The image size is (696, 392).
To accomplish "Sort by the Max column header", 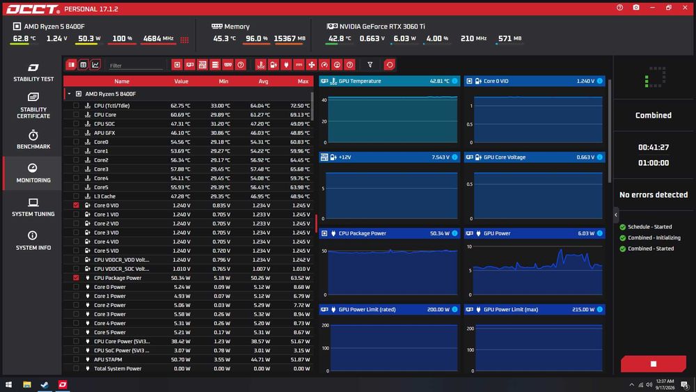I will coord(303,81).
